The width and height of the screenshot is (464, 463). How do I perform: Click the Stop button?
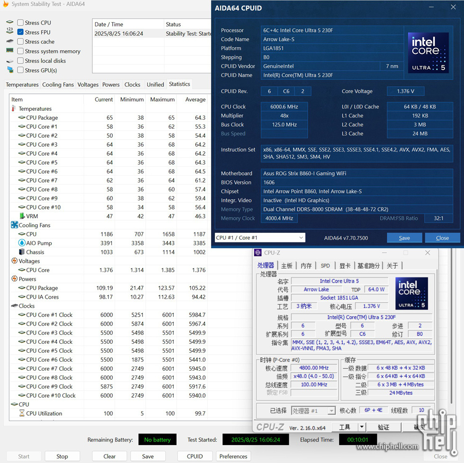(x=62, y=456)
